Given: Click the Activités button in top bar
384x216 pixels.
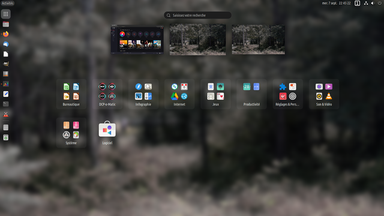Looking at the screenshot, I should (x=7, y=3).
